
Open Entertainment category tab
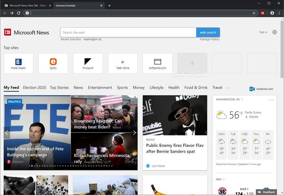(x=100, y=87)
